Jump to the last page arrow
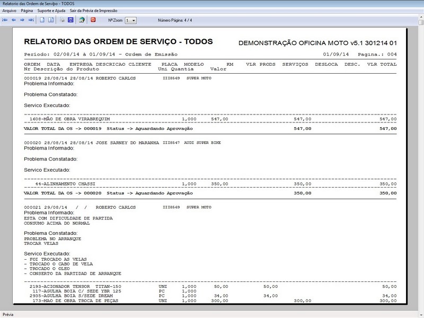This screenshot has width=424, height=318. point(31,20)
